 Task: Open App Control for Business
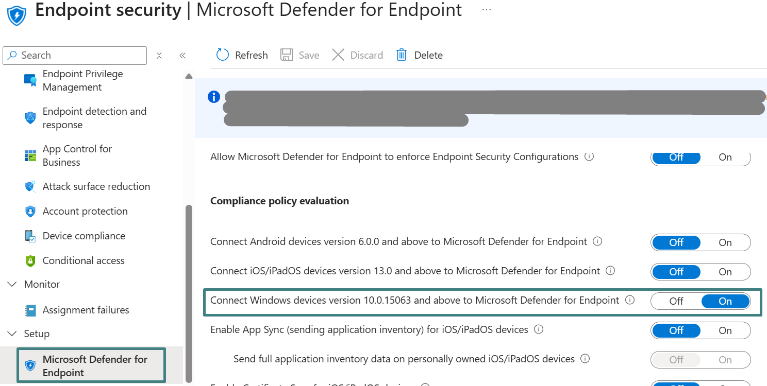(x=77, y=155)
